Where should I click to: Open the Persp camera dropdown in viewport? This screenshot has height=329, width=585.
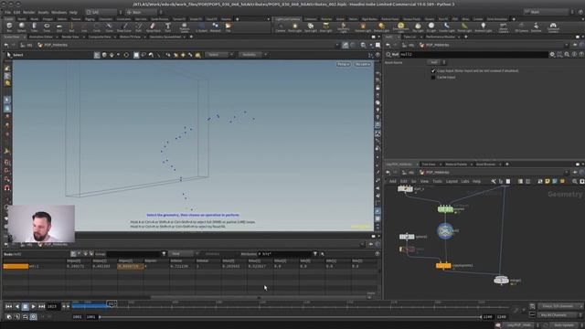click(344, 64)
